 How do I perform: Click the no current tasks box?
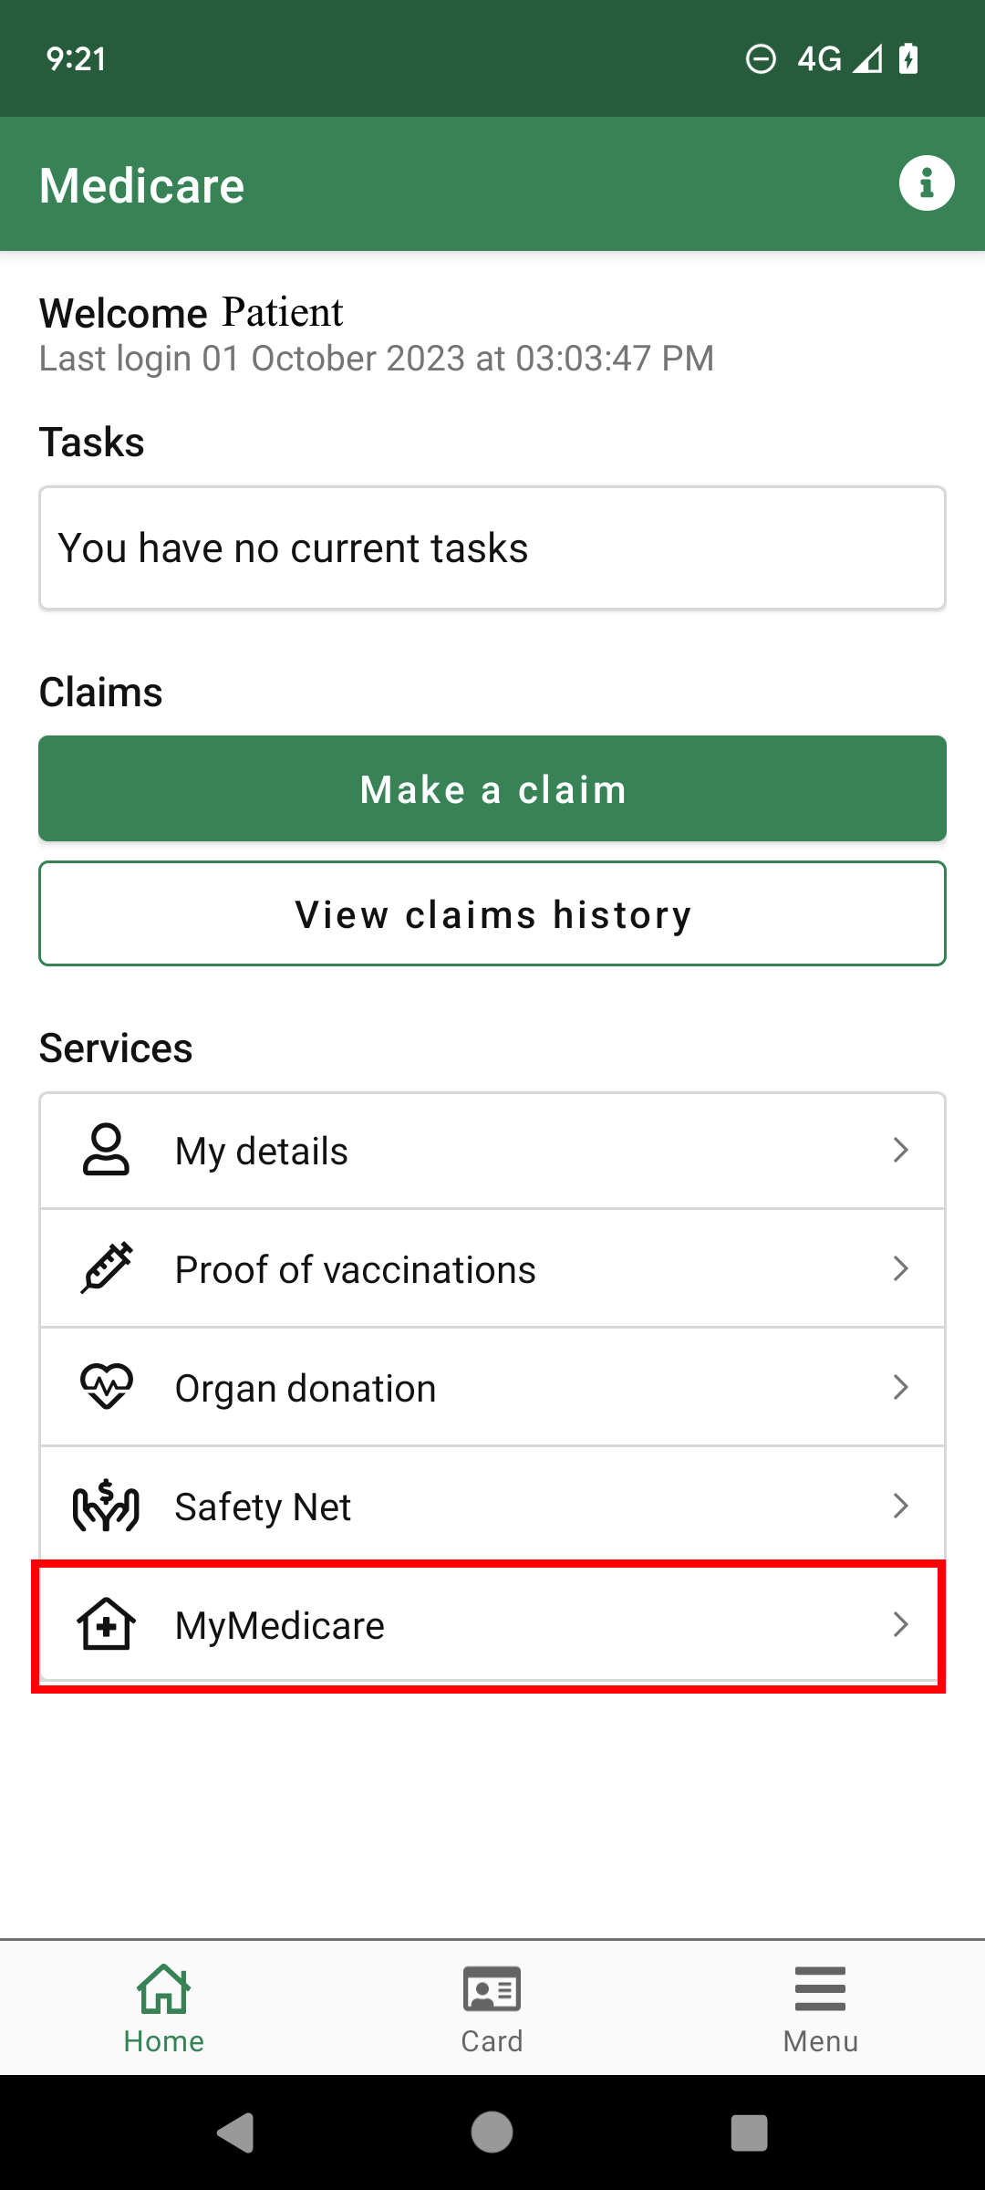pyautogui.click(x=493, y=547)
